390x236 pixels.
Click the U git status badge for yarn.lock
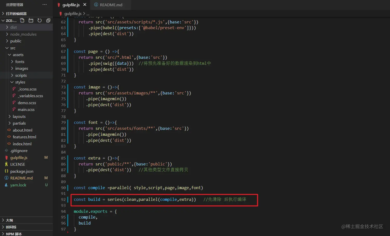(46, 185)
